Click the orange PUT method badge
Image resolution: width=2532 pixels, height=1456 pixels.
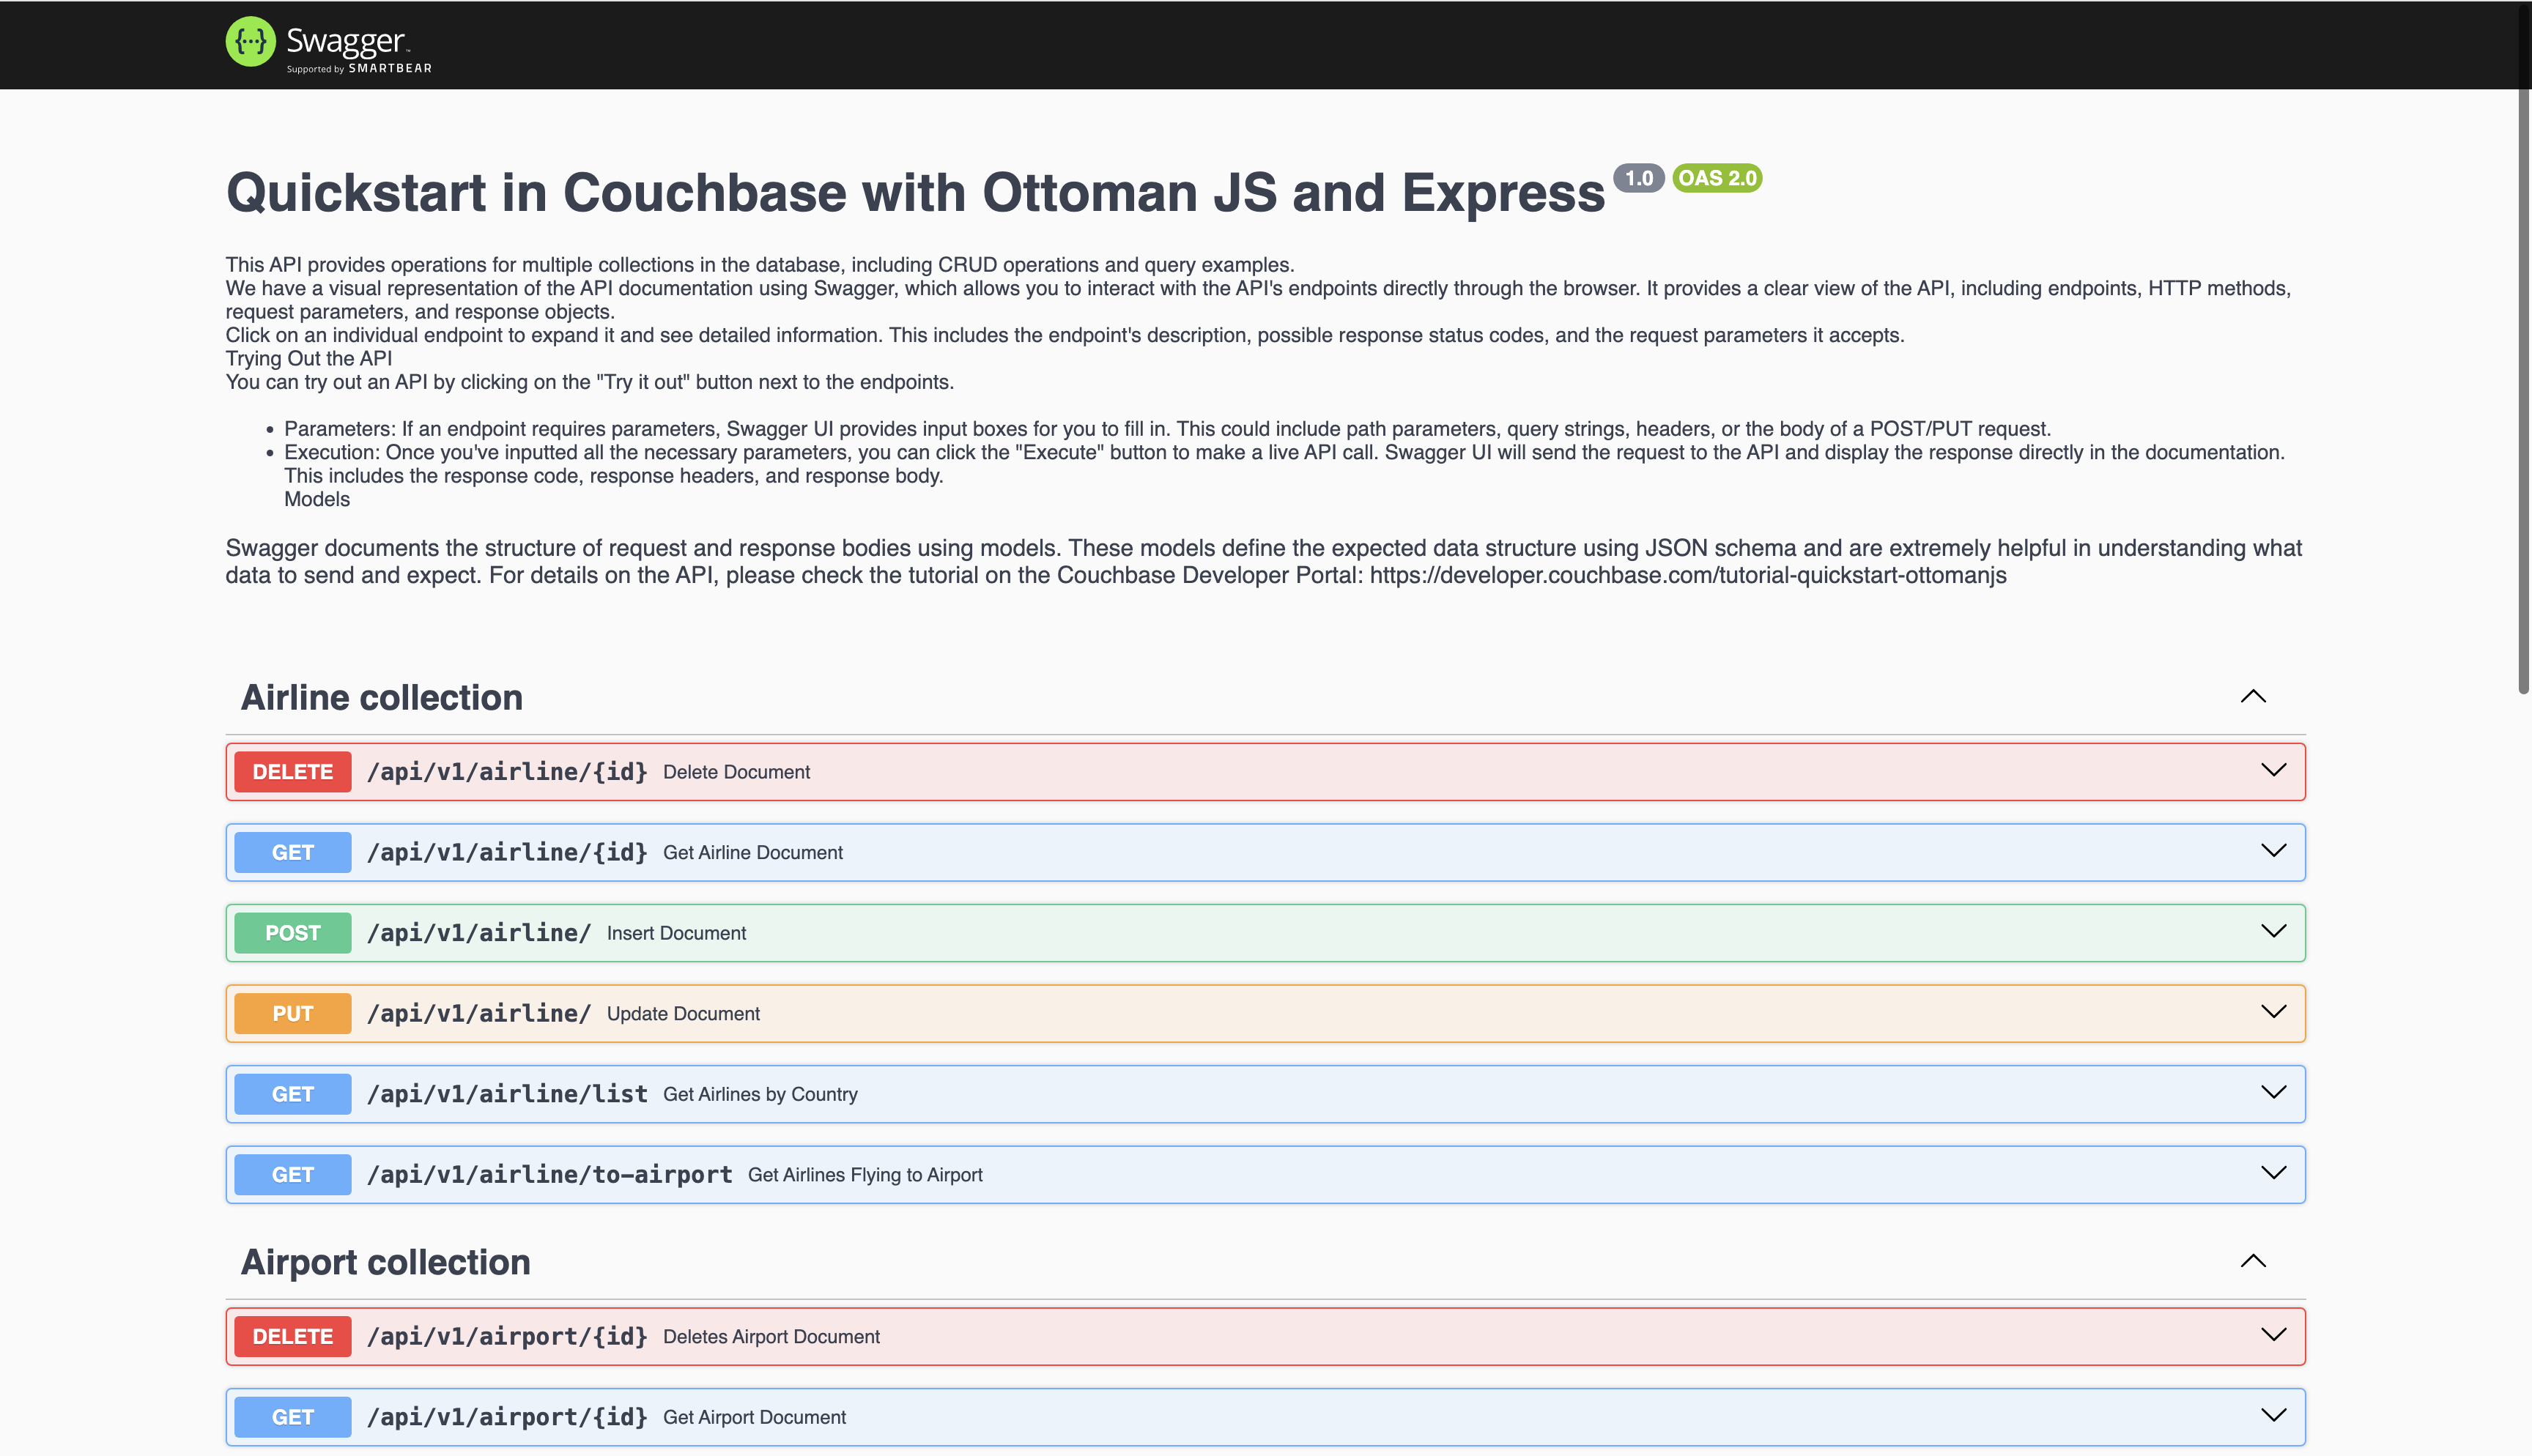pyautogui.click(x=292, y=1014)
